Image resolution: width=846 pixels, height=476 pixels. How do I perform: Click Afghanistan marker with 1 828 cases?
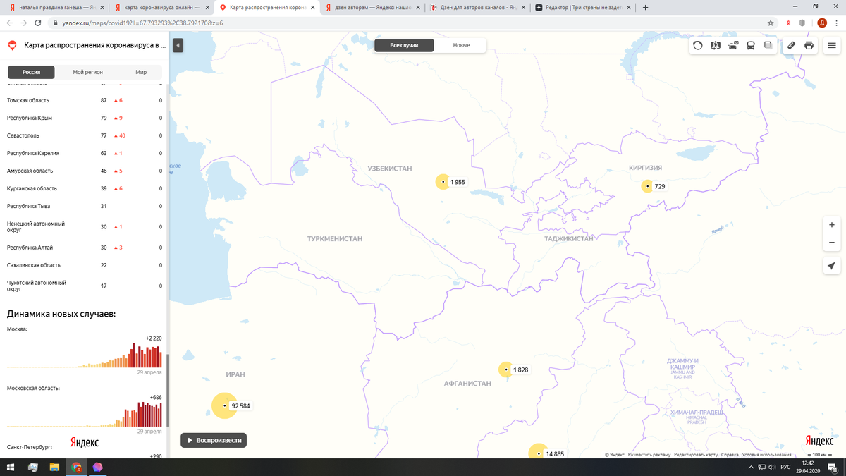point(506,370)
